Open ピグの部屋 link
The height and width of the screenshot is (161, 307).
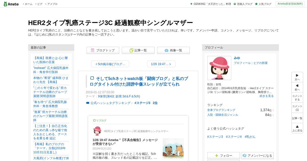[260, 63]
